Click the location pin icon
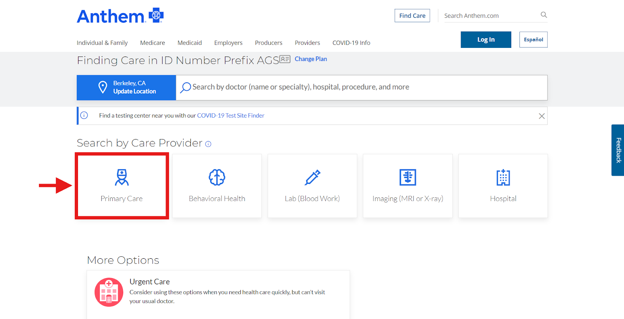624x319 pixels. 103,87
